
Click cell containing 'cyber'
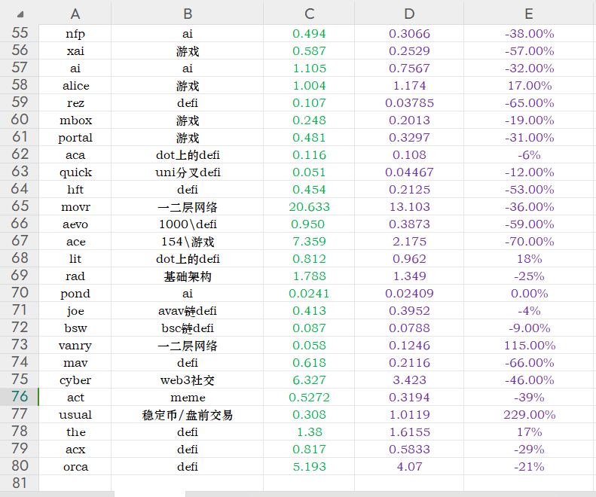(x=75, y=380)
